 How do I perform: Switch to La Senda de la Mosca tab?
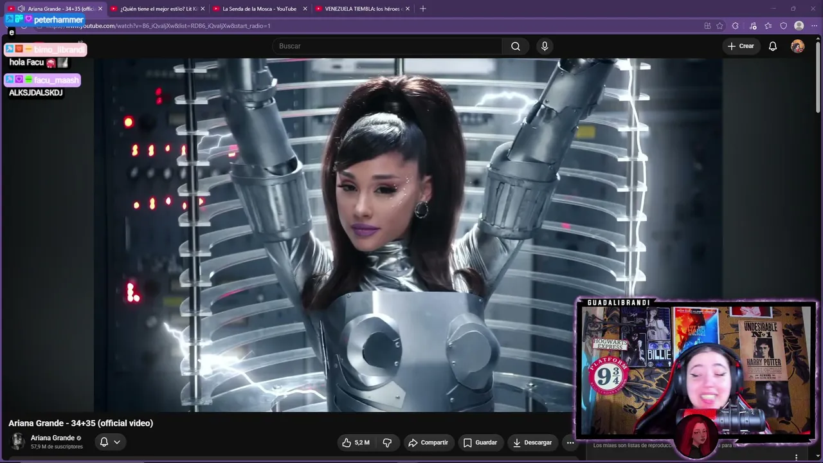coord(260,9)
